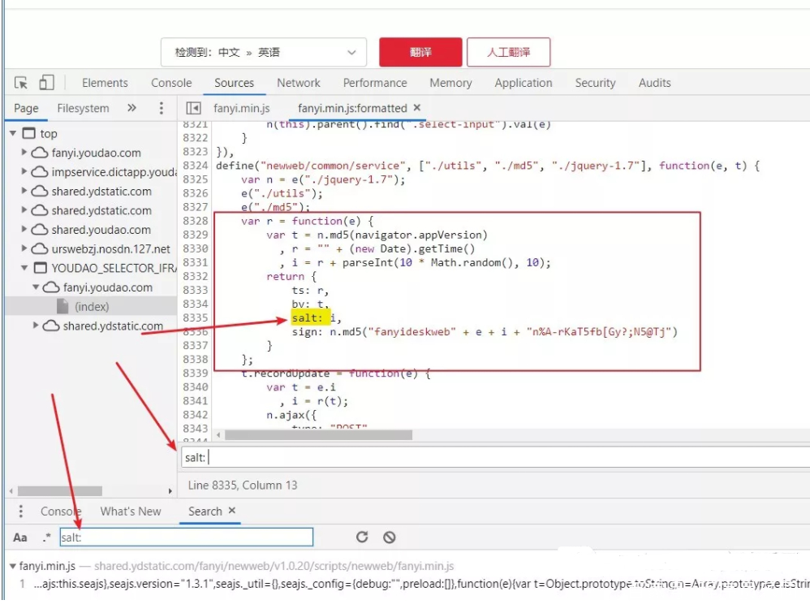This screenshot has width=810, height=613.
Task: Open the Sources three-dot options menu
Action: pyautogui.click(x=162, y=108)
